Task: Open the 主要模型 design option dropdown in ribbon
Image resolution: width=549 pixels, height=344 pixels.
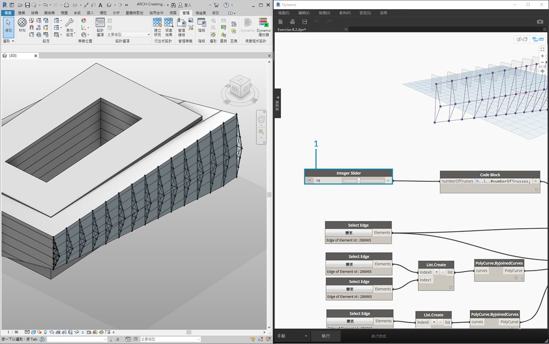Action: 128,34
